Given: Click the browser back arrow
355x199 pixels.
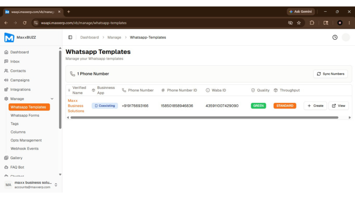Looking at the screenshot, I should 6,23.
